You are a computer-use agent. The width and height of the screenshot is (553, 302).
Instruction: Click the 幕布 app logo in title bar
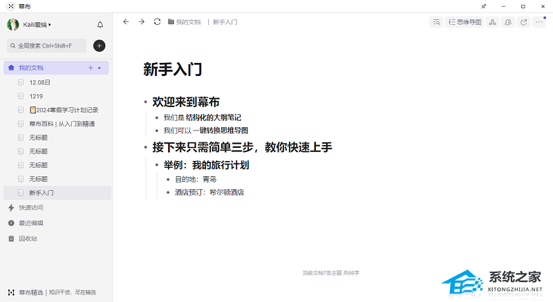(x=11, y=6)
